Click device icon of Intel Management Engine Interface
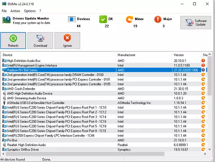 (x=4, y=65)
